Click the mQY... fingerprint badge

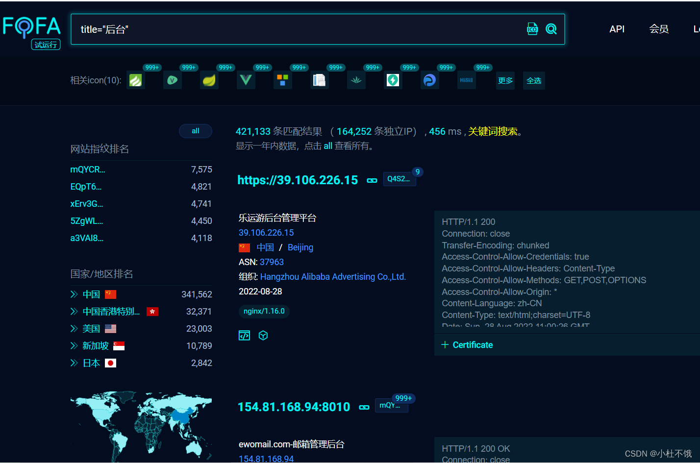pos(391,405)
